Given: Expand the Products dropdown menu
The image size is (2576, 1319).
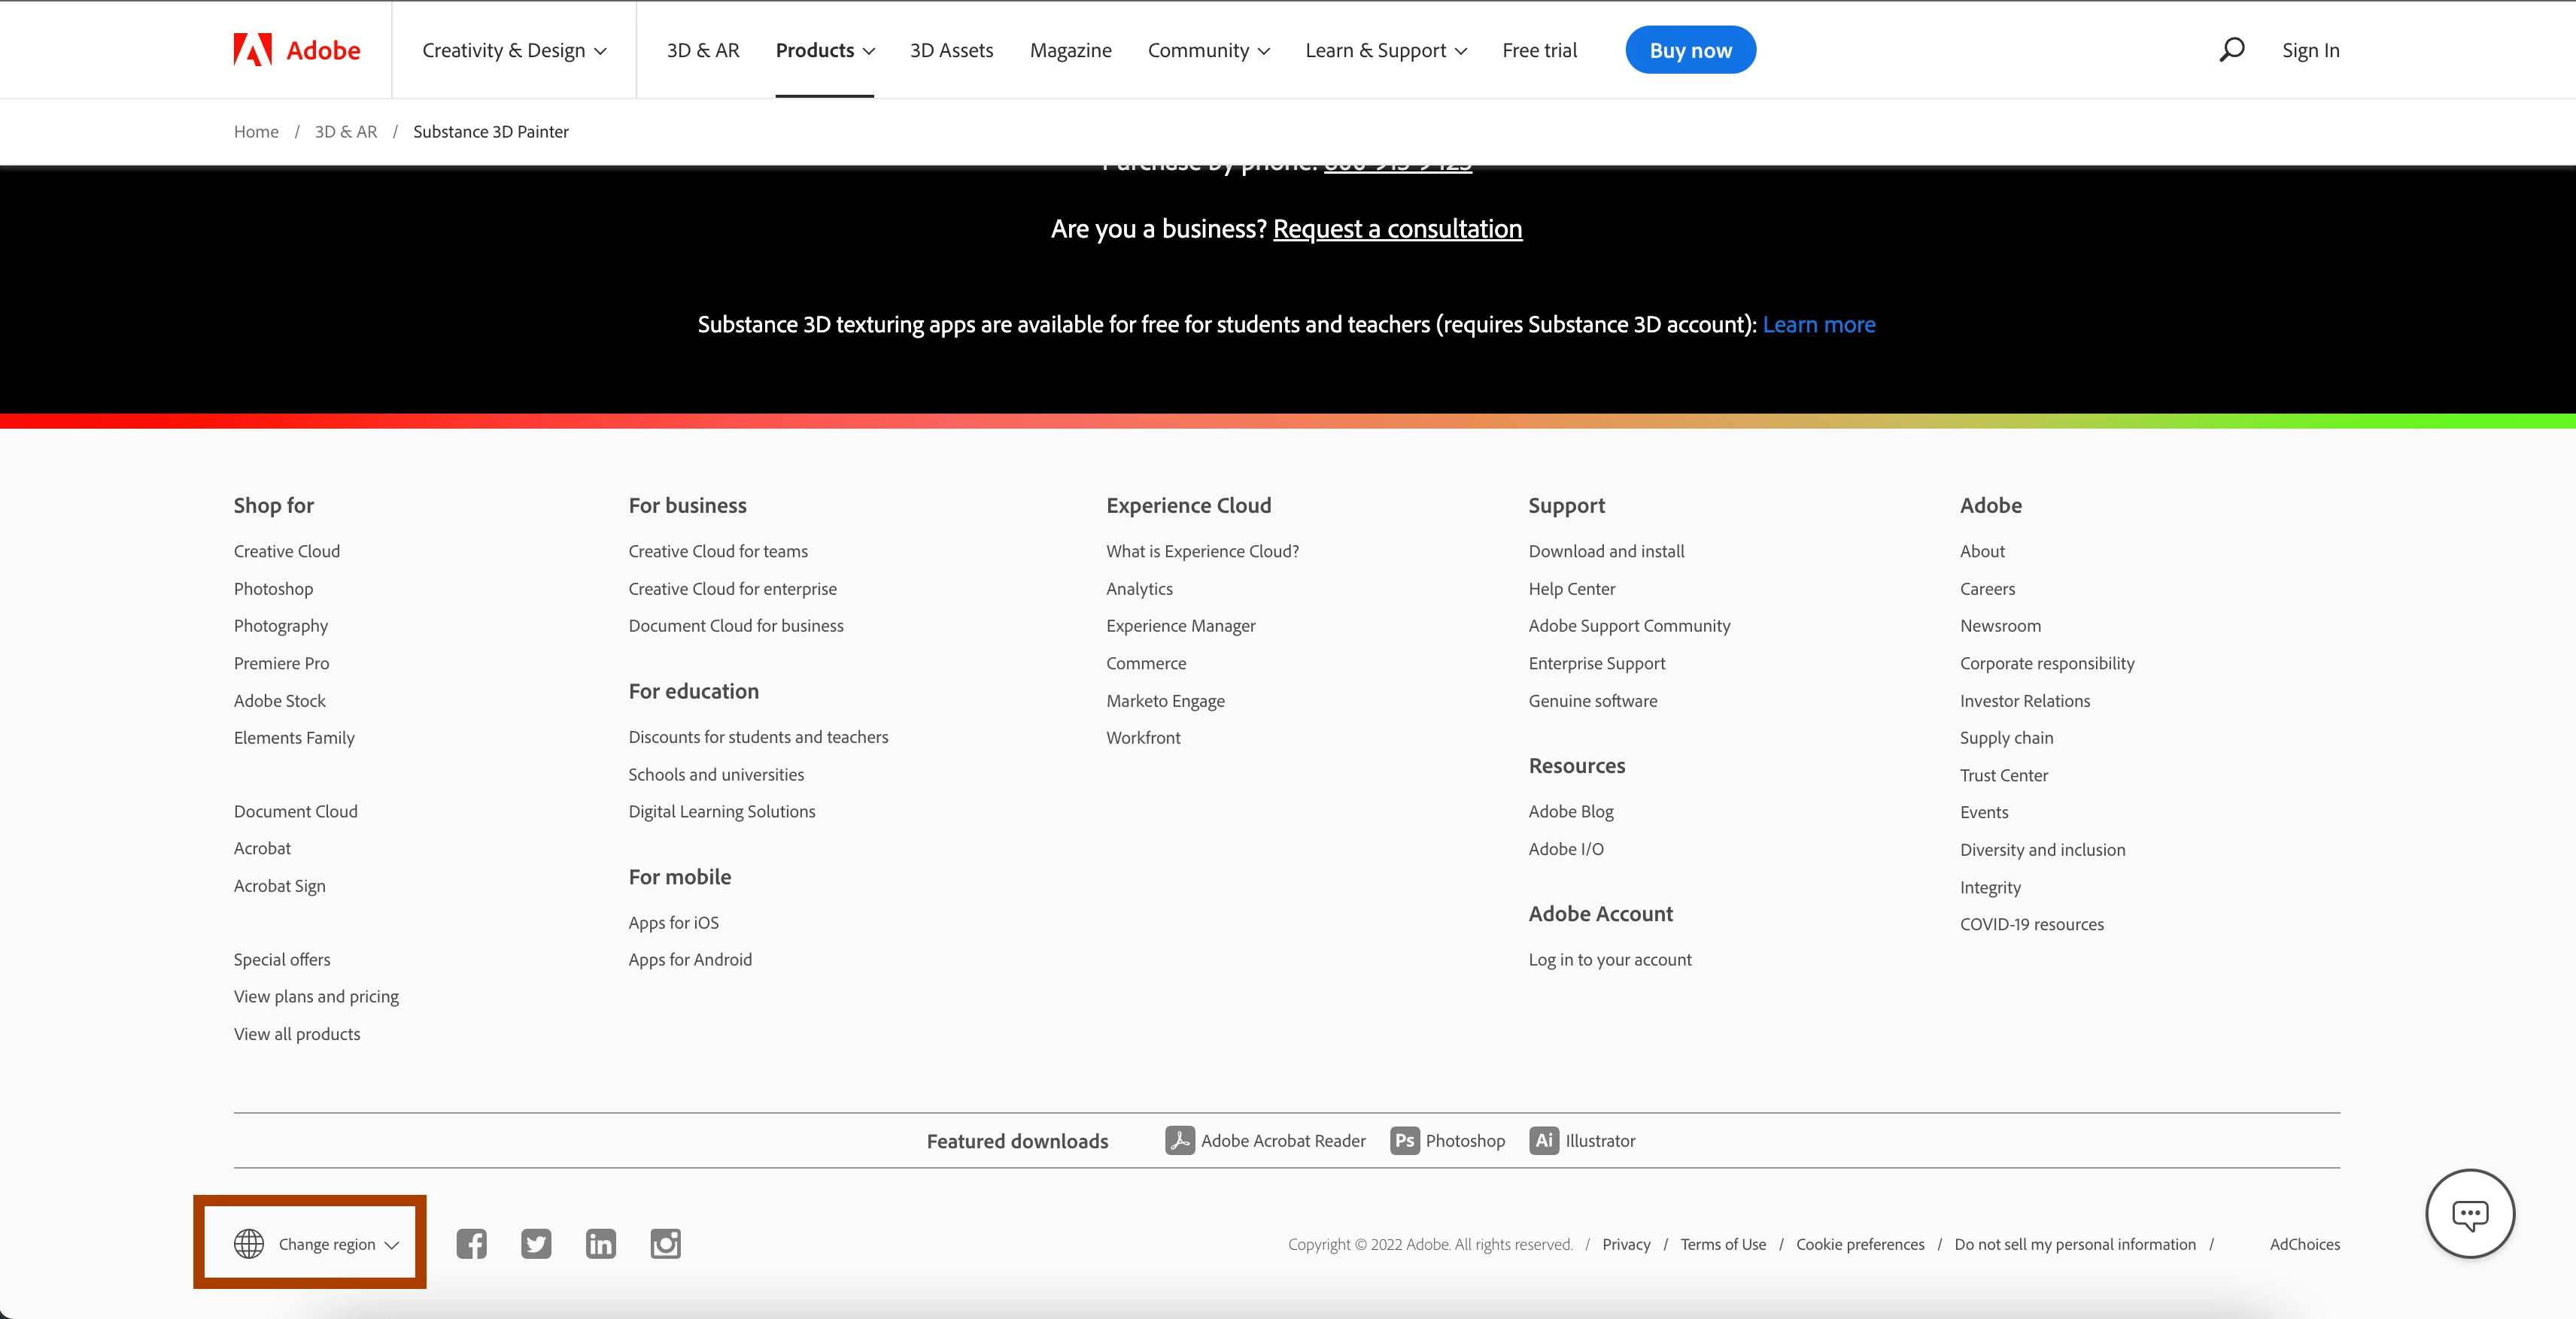Looking at the screenshot, I should (825, 50).
